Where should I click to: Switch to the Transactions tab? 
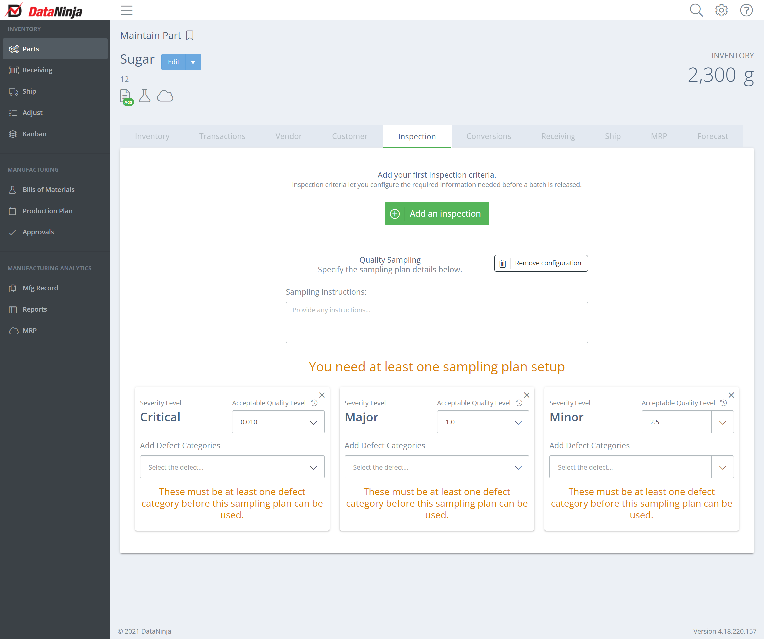click(x=222, y=136)
